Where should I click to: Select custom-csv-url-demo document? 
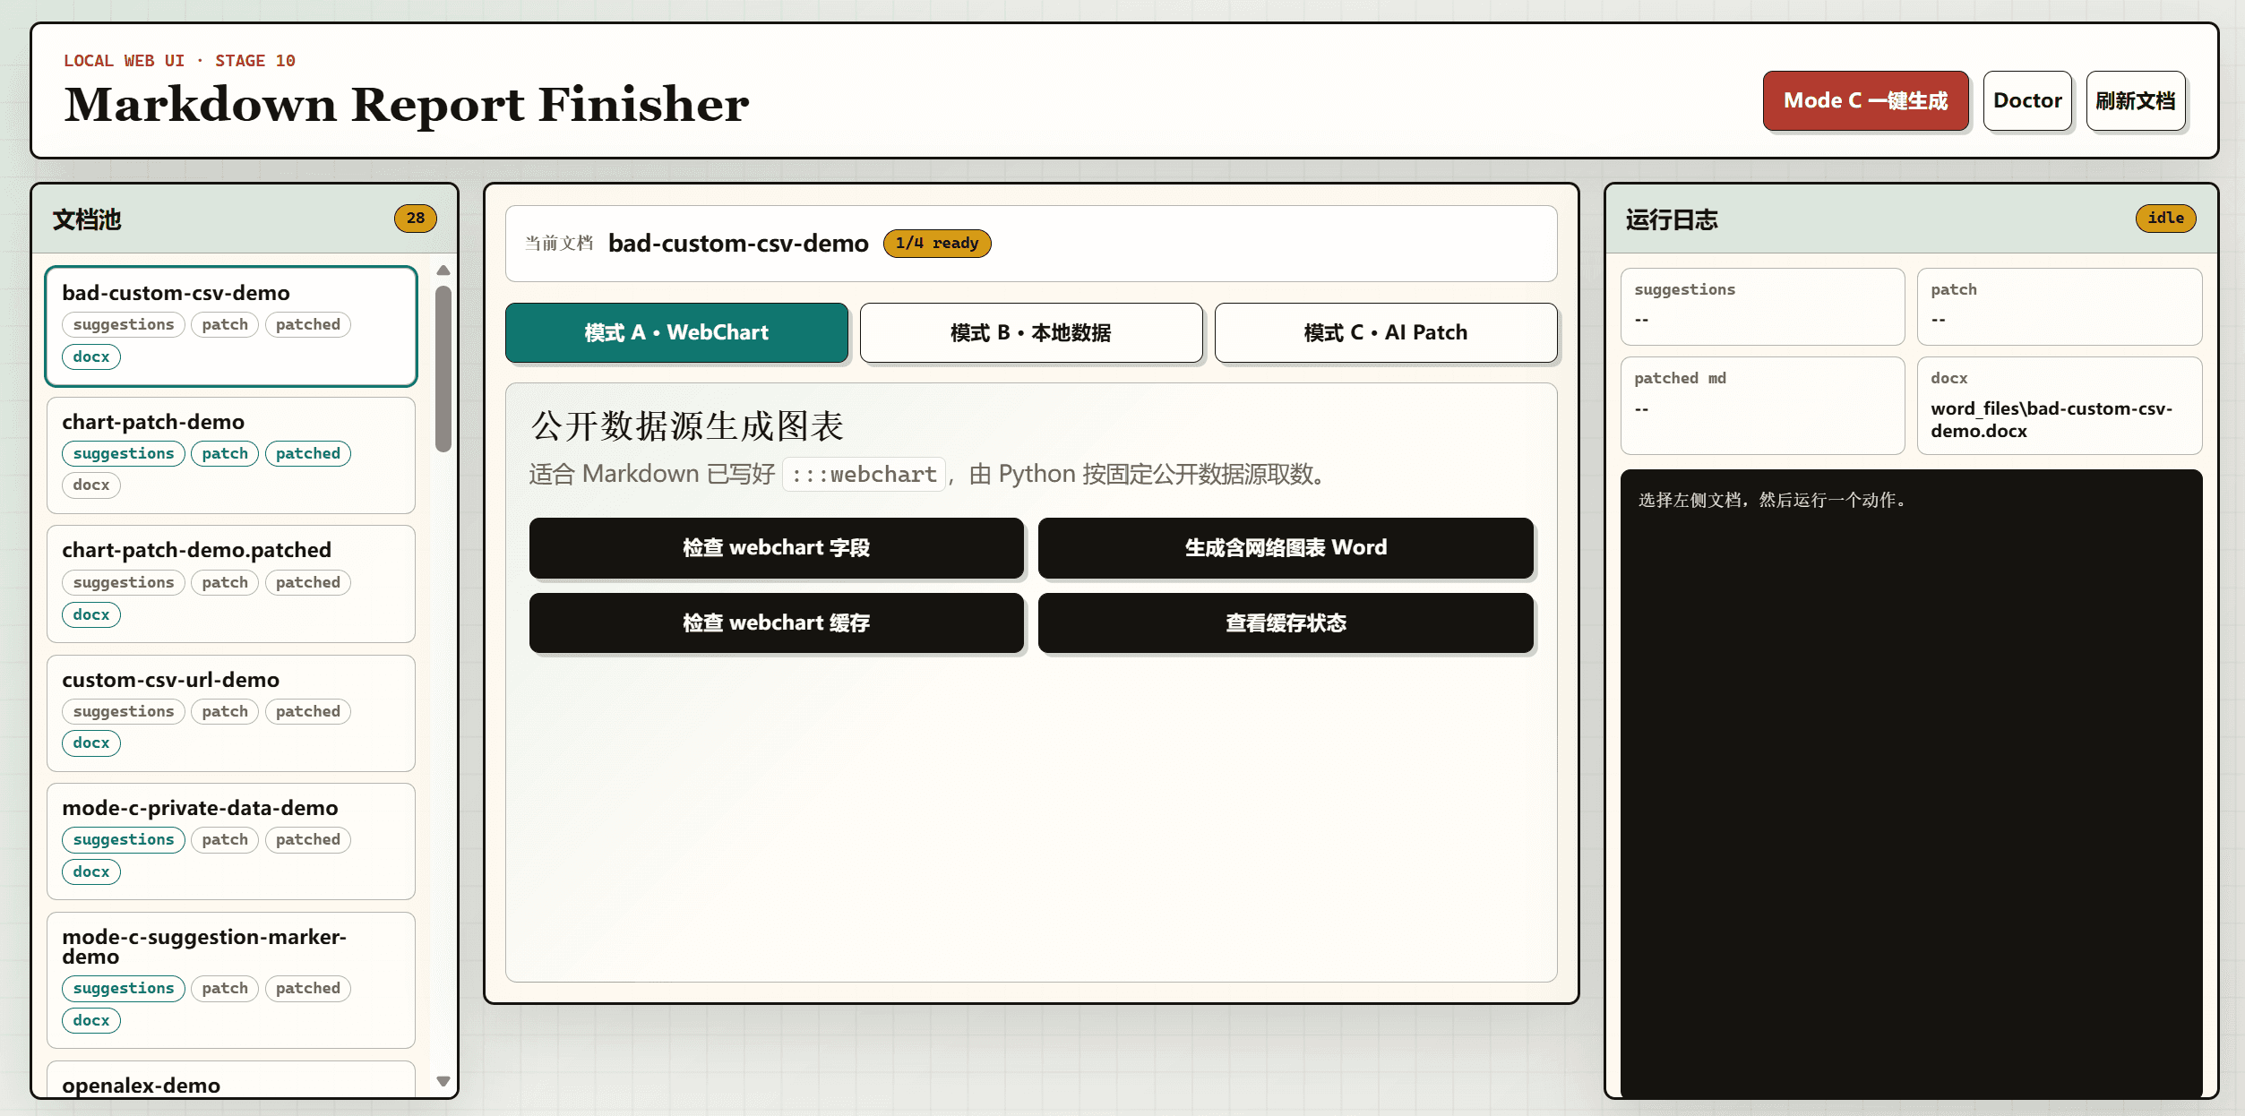point(231,713)
